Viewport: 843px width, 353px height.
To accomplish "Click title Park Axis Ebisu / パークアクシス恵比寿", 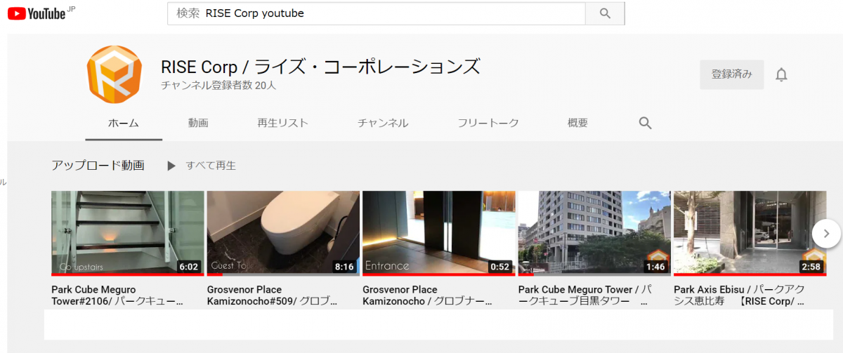I will pyautogui.click(x=740, y=295).
